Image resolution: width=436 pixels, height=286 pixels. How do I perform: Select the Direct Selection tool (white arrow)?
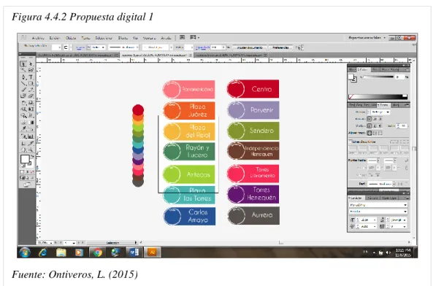pos(31,64)
